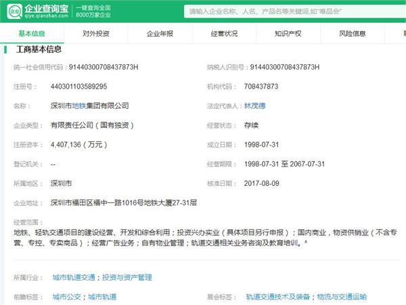Click the founding date 1998-07-31 after 成立日期
The width and height of the screenshot is (406, 305).
pos(261,145)
